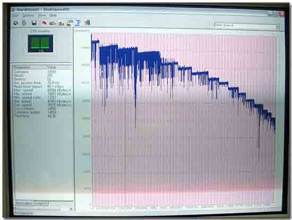Open the Help menu

point(53,15)
